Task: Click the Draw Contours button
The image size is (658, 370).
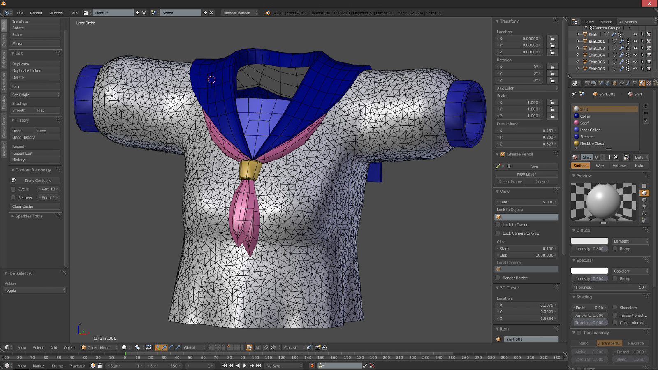Action: click(35, 180)
